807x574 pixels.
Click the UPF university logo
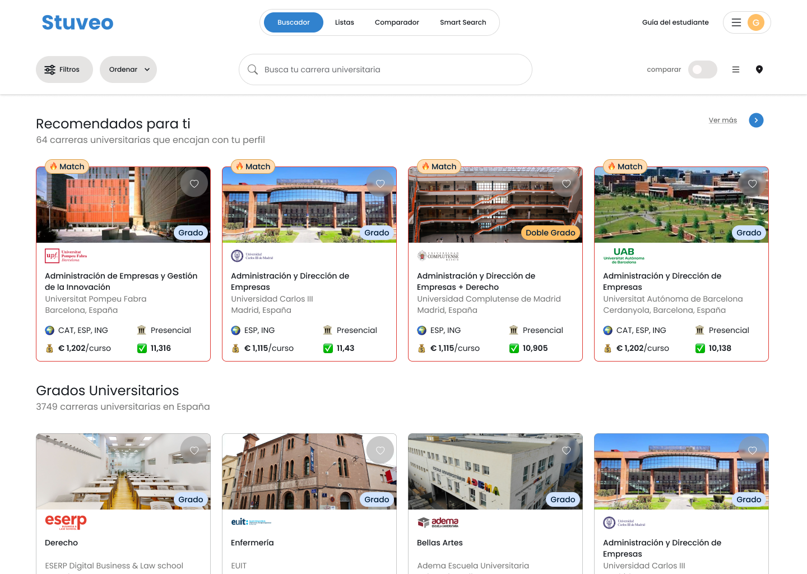pyautogui.click(x=66, y=256)
